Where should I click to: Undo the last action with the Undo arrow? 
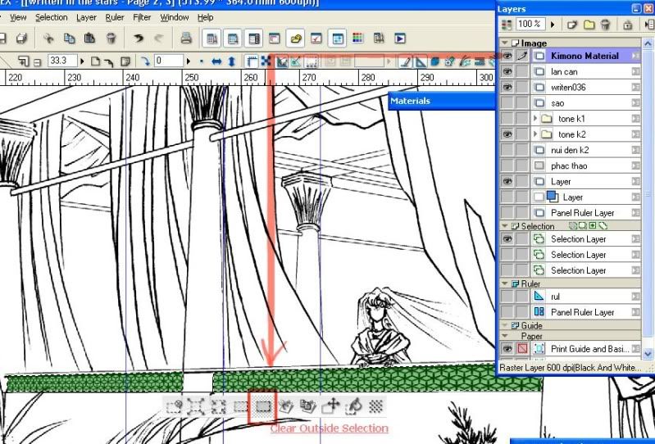[x=139, y=39]
